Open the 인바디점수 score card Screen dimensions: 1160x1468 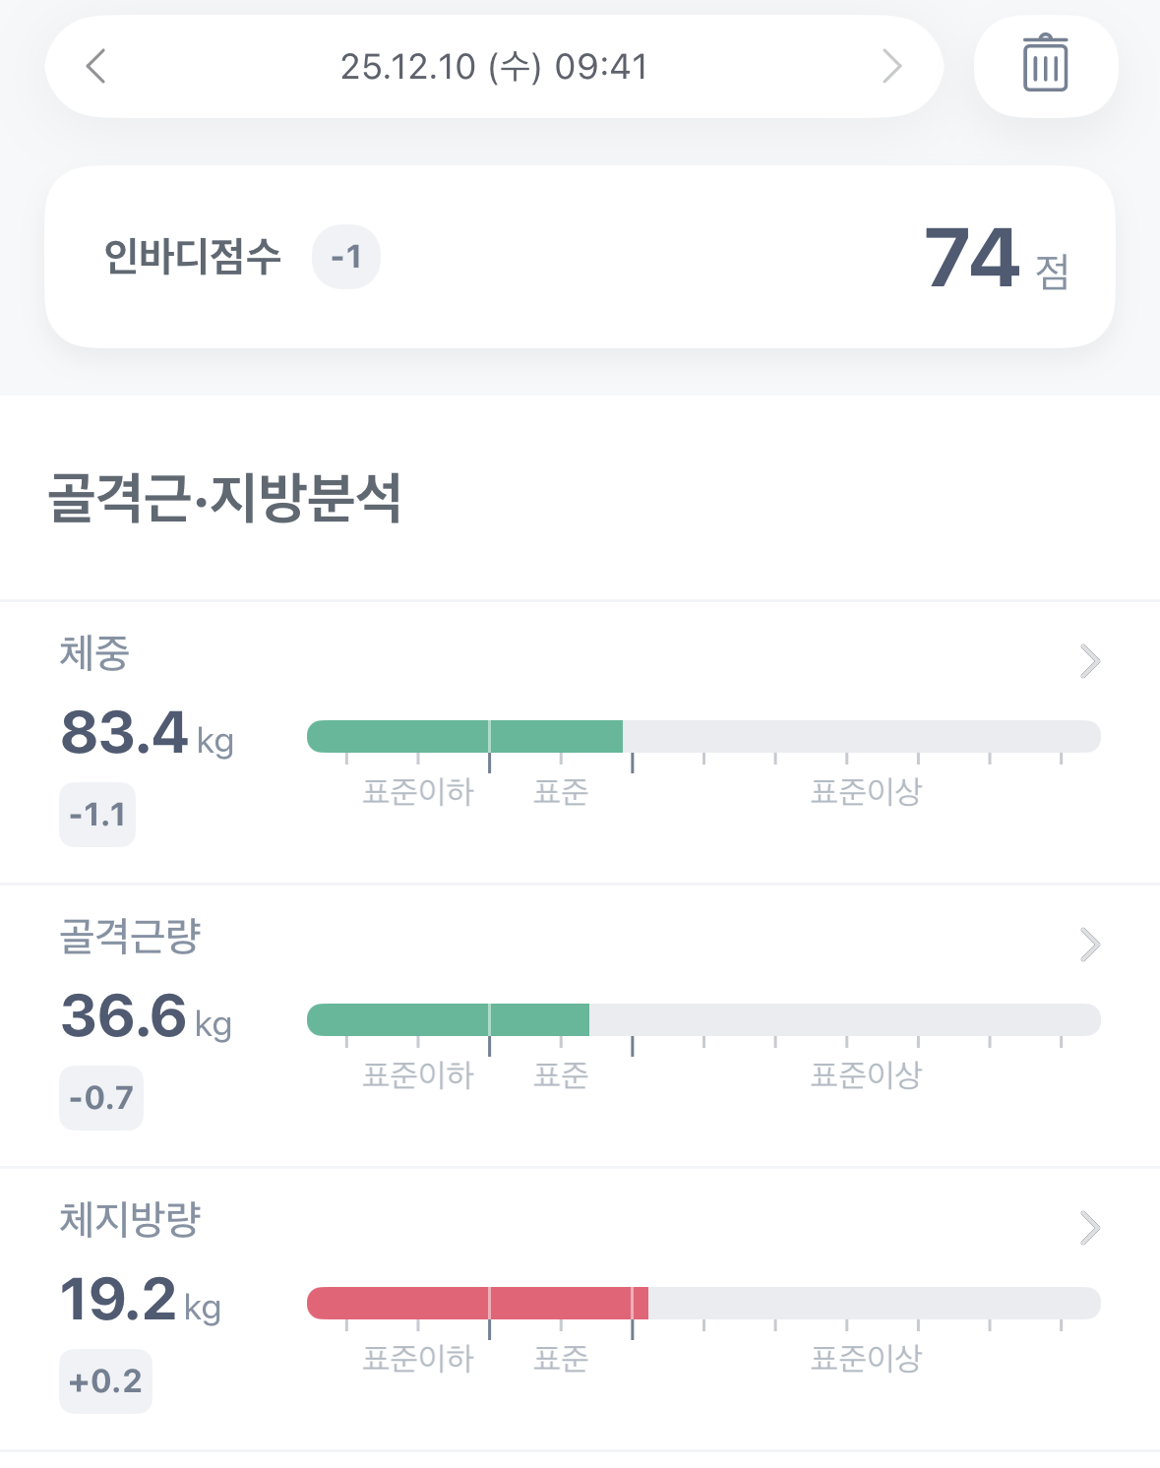[x=580, y=257]
